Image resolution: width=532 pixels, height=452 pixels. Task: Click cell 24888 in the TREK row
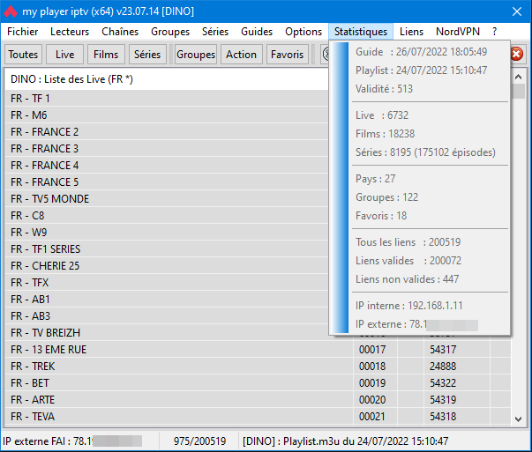(457, 367)
